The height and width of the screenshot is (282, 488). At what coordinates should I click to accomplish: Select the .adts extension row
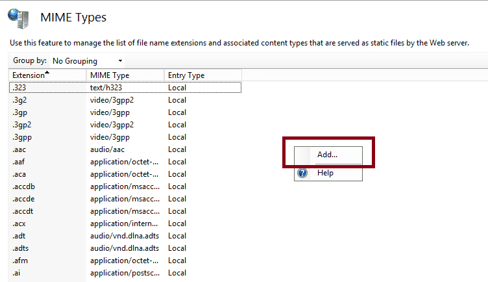(x=125, y=248)
